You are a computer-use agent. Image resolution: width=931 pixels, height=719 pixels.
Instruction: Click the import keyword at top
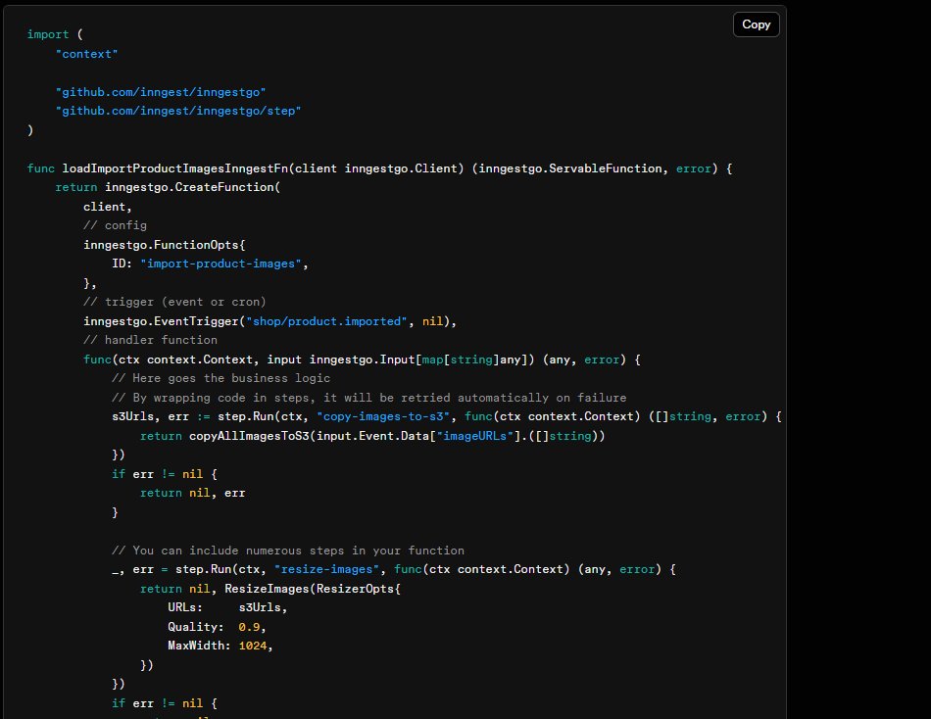[47, 34]
